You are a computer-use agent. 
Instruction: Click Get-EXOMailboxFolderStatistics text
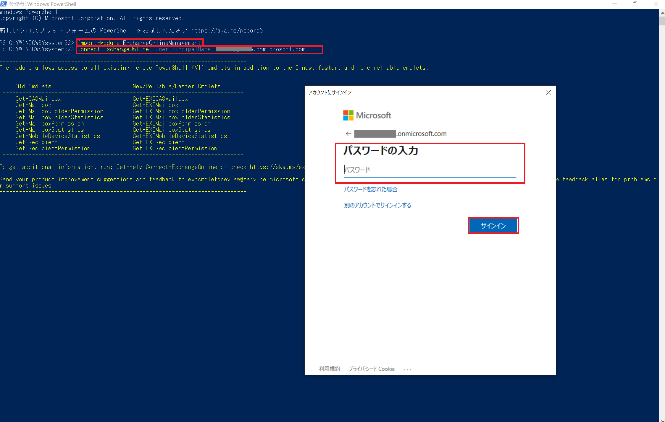point(181,118)
